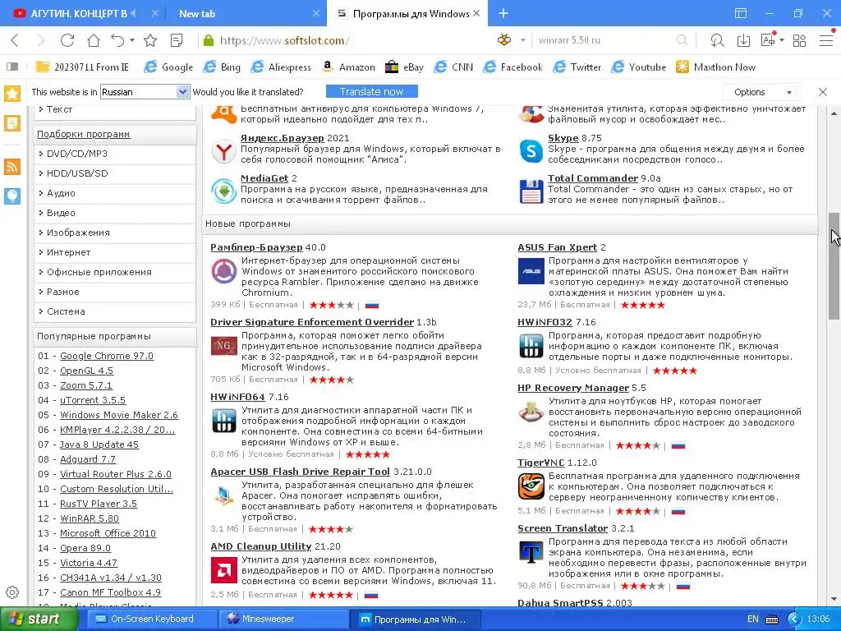Screen dimensions: 841x631
Task: Click the green padlock security icon
Action: coord(209,40)
